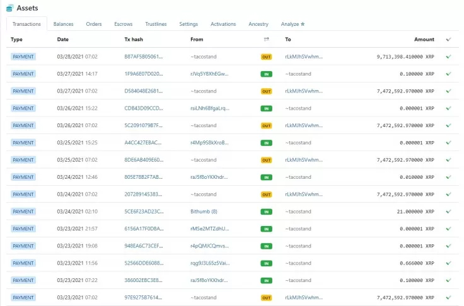Screen dimensions: 464x306
Task: Open the Settings tab
Action: pyautogui.click(x=188, y=24)
